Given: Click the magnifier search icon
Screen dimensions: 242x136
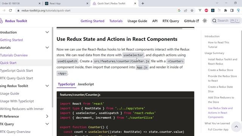Looking at the screenshot, I should (x=214, y=21).
